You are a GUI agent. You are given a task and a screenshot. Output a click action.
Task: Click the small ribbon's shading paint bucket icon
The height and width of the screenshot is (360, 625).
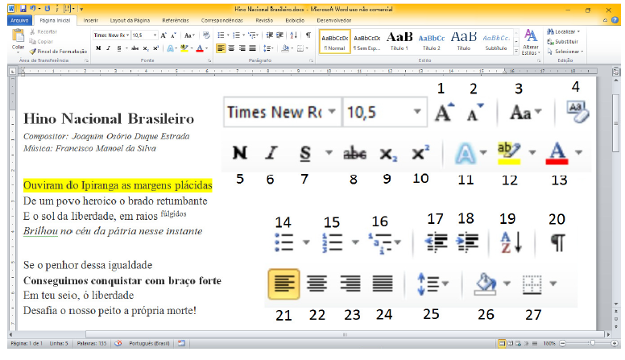tap(284, 48)
